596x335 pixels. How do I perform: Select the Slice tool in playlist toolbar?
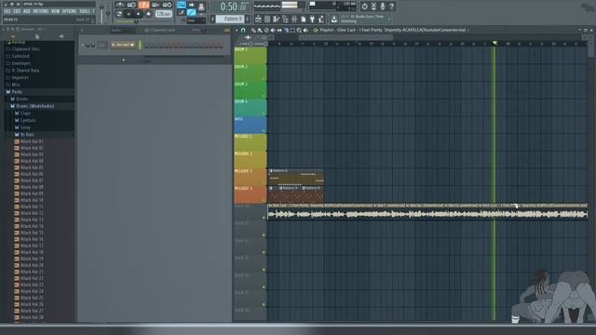coord(286,30)
